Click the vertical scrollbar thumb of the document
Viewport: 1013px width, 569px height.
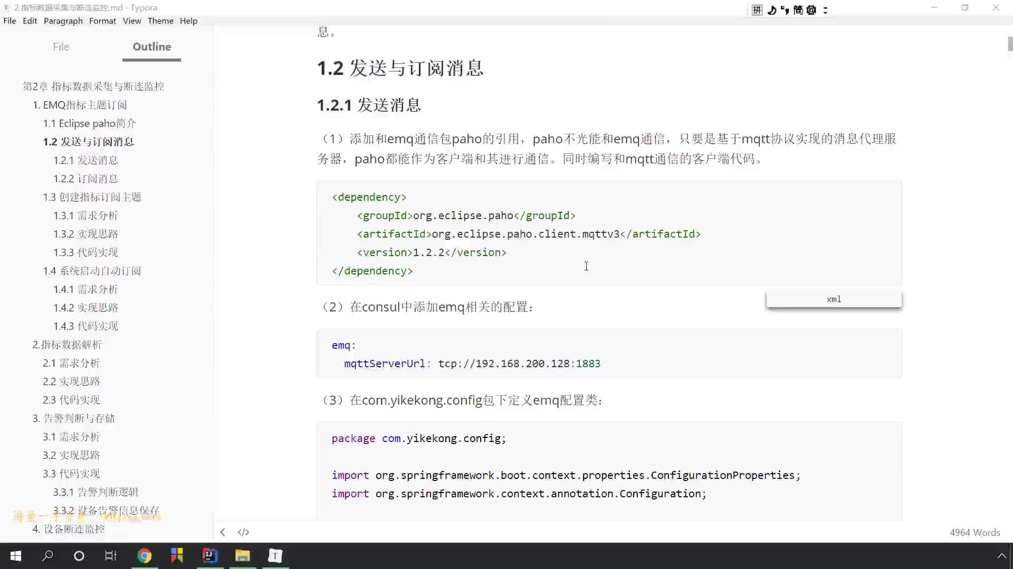pyautogui.click(x=1010, y=44)
